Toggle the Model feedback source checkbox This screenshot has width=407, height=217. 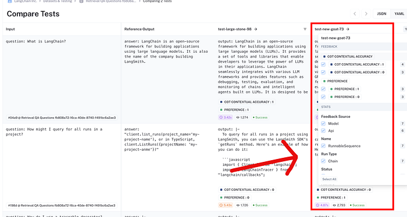click(323, 124)
